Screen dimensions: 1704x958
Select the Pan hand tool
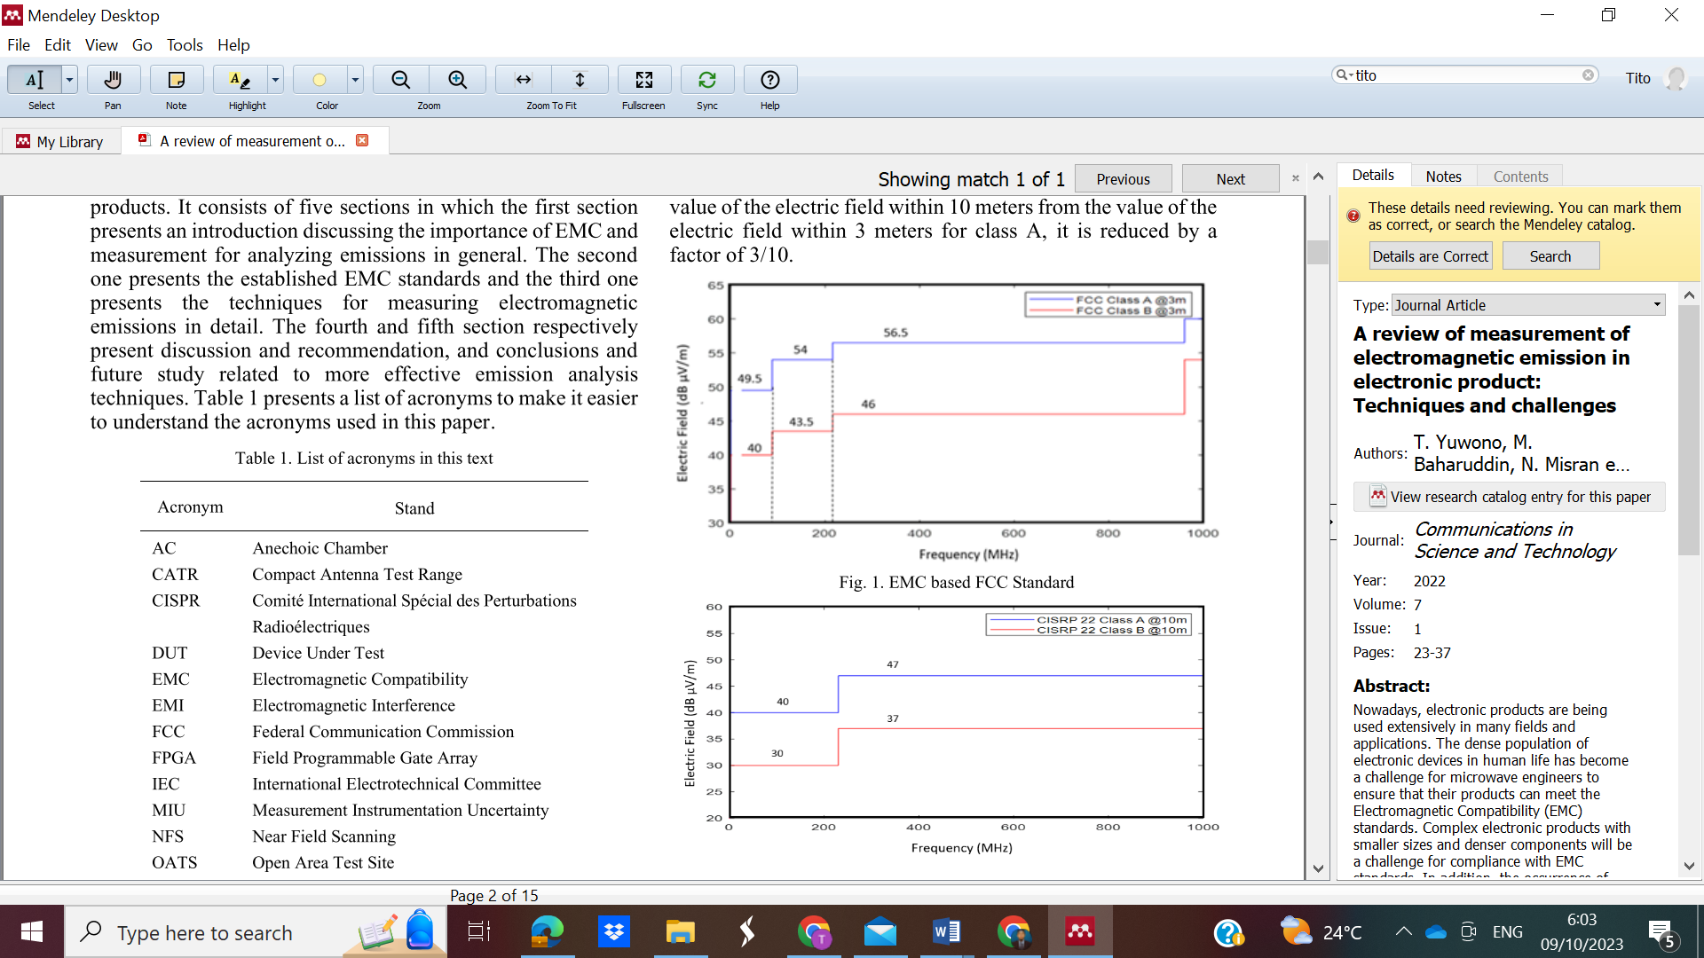pyautogui.click(x=113, y=80)
